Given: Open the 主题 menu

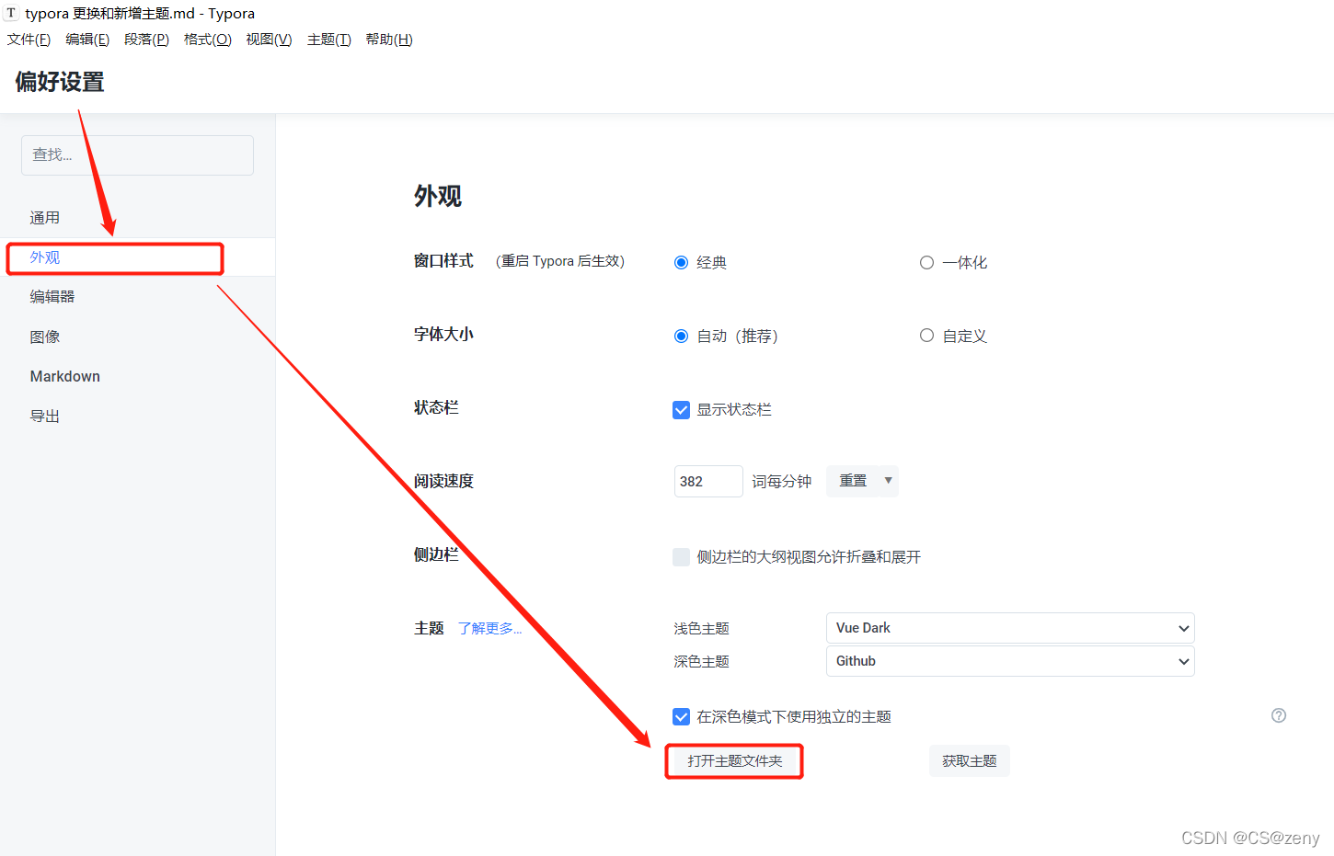Looking at the screenshot, I should point(328,39).
